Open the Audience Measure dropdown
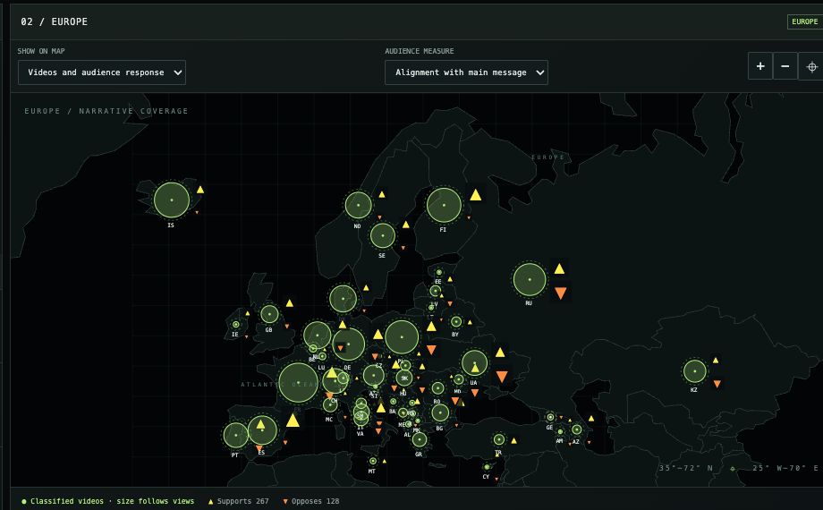The height and width of the screenshot is (510, 823). tap(466, 72)
